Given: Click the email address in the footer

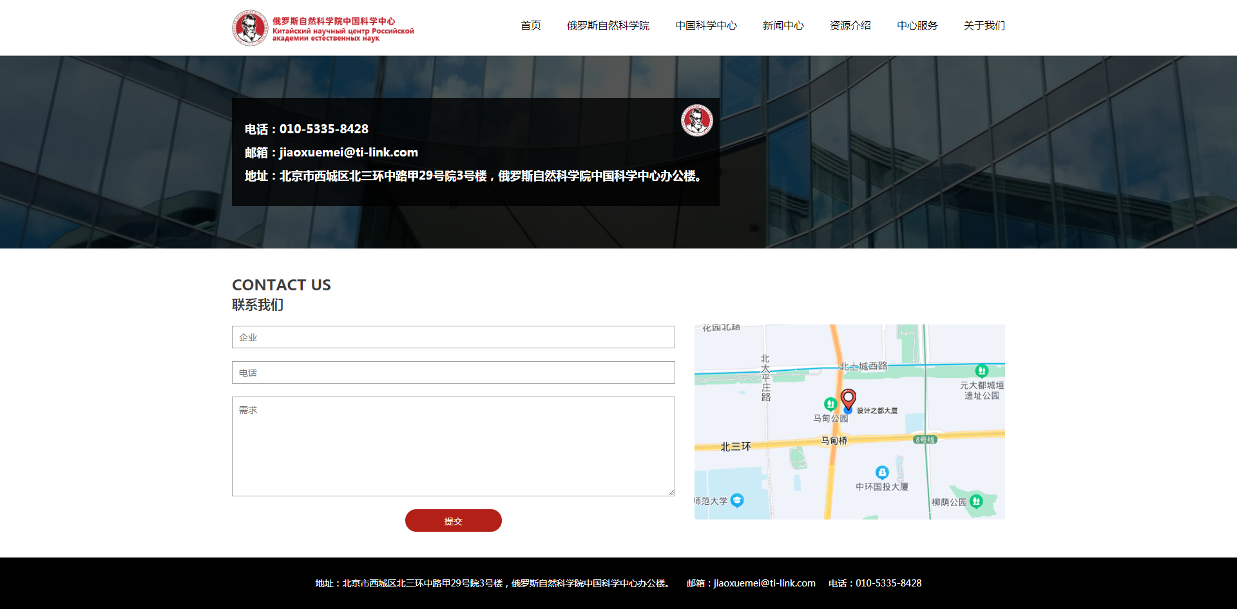Looking at the screenshot, I should pyautogui.click(x=764, y=583).
